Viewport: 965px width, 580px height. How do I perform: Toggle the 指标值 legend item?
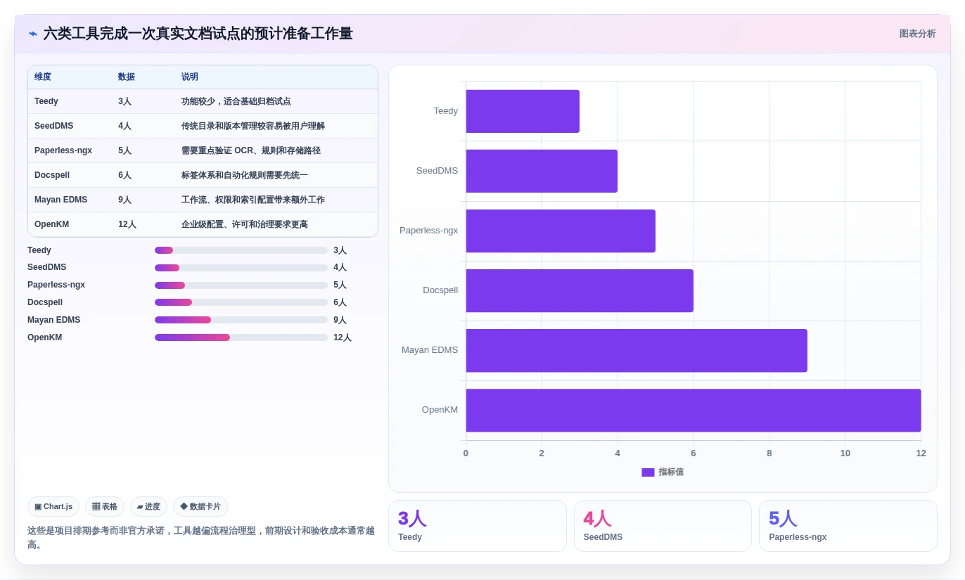(663, 472)
